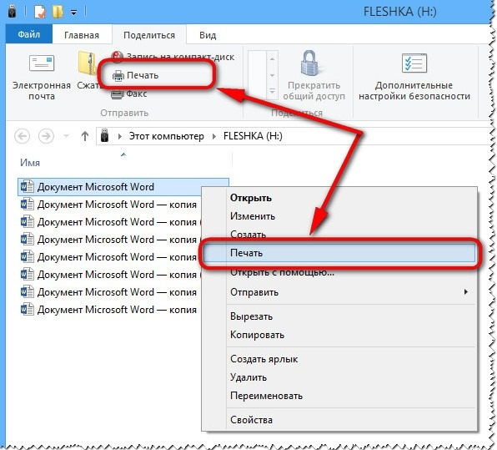Open the quick access toolbar dropdown arrow
Viewport: 497px width, 450px height.
click(x=74, y=13)
